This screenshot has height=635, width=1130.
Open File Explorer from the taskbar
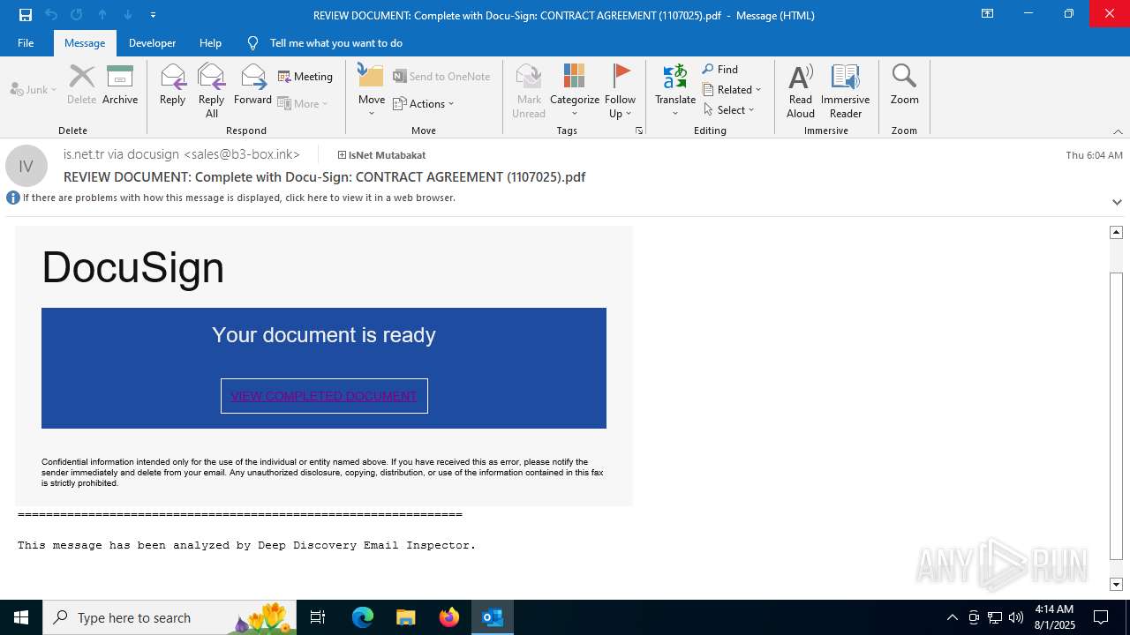(406, 617)
